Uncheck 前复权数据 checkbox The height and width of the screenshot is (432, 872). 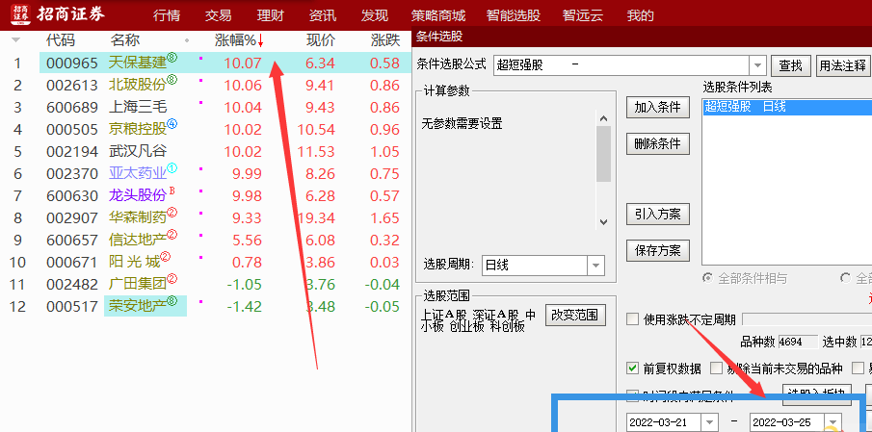632,368
